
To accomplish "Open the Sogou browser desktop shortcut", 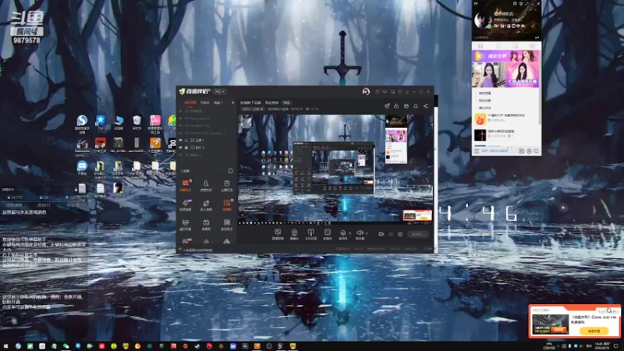I will (x=82, y=122).
